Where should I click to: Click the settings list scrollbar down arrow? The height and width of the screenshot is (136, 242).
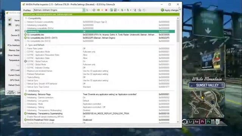pyautogui.click(x=178, y=122)
